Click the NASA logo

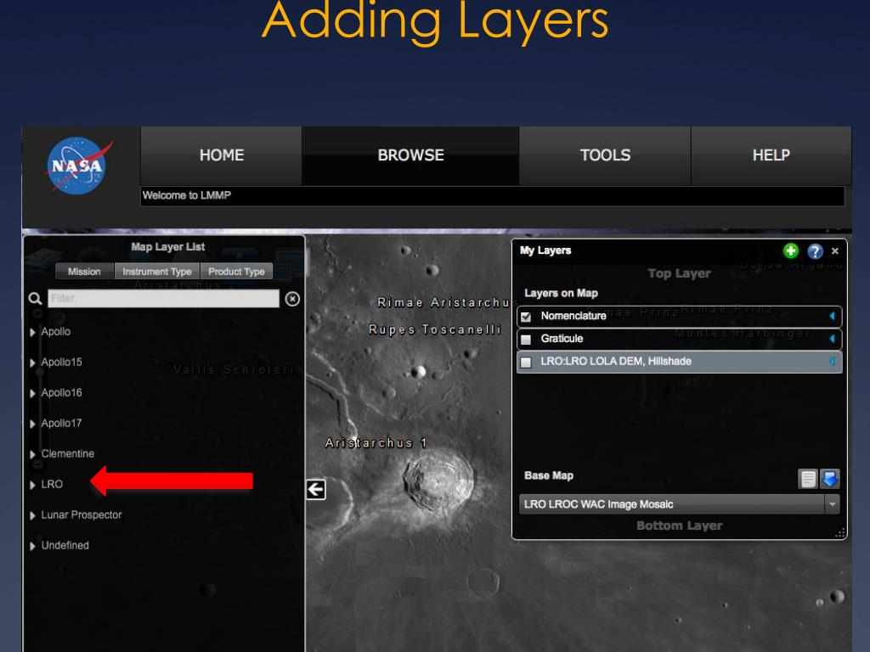[x=77, y=166]
